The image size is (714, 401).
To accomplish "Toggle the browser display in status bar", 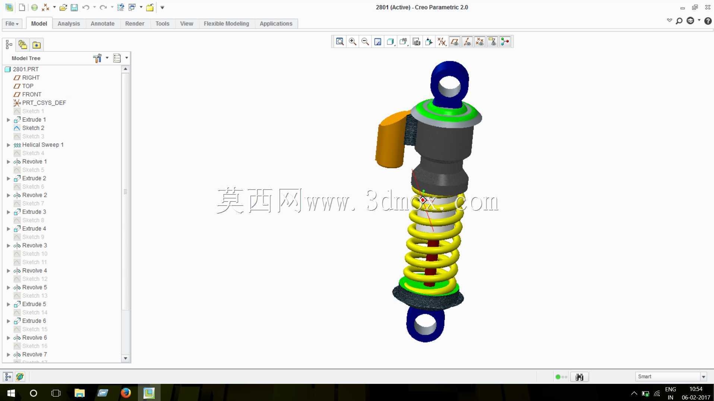I will point(20,377).
